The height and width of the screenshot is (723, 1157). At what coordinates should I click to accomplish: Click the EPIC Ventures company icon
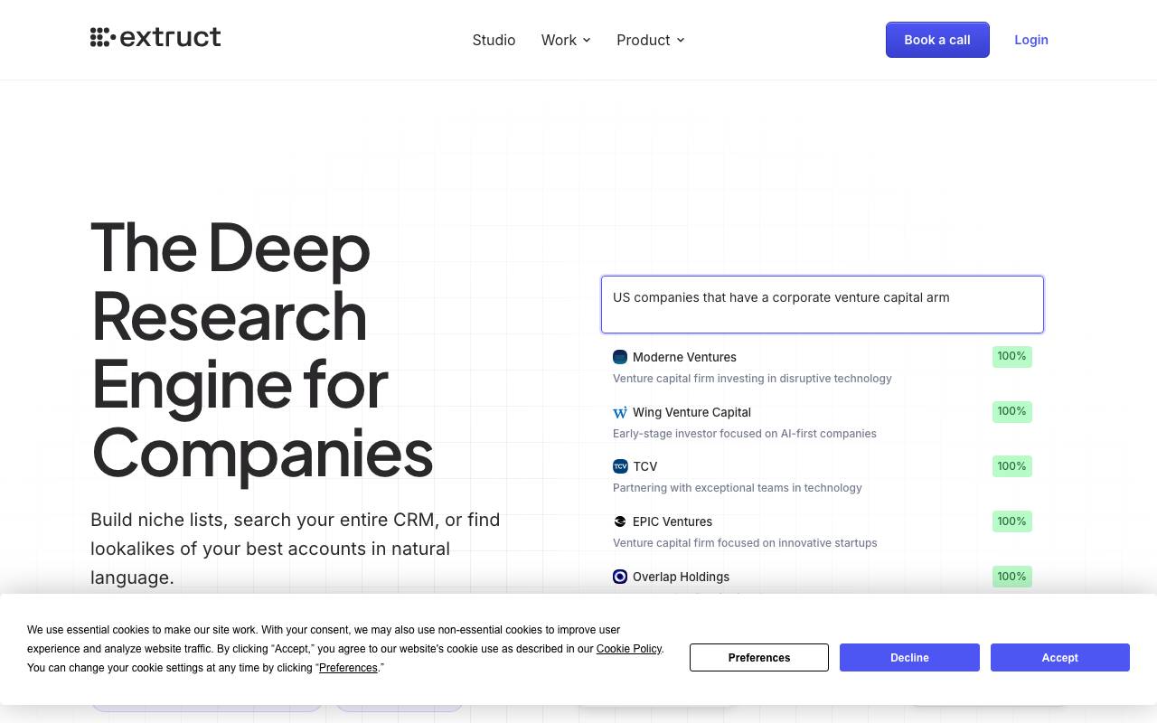click(620, 521)
